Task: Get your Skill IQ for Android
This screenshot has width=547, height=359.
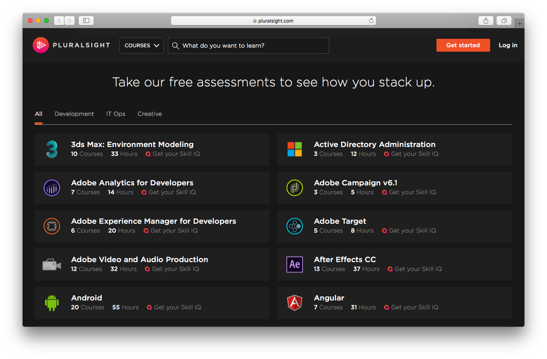Action: pyautogui.click(x=174, y=307)
